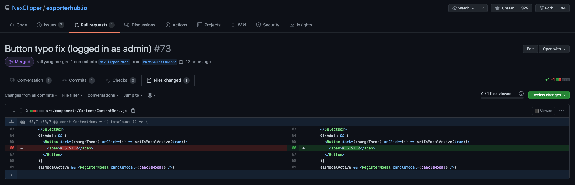Click the Merged status badge

(x=20, y=62)
